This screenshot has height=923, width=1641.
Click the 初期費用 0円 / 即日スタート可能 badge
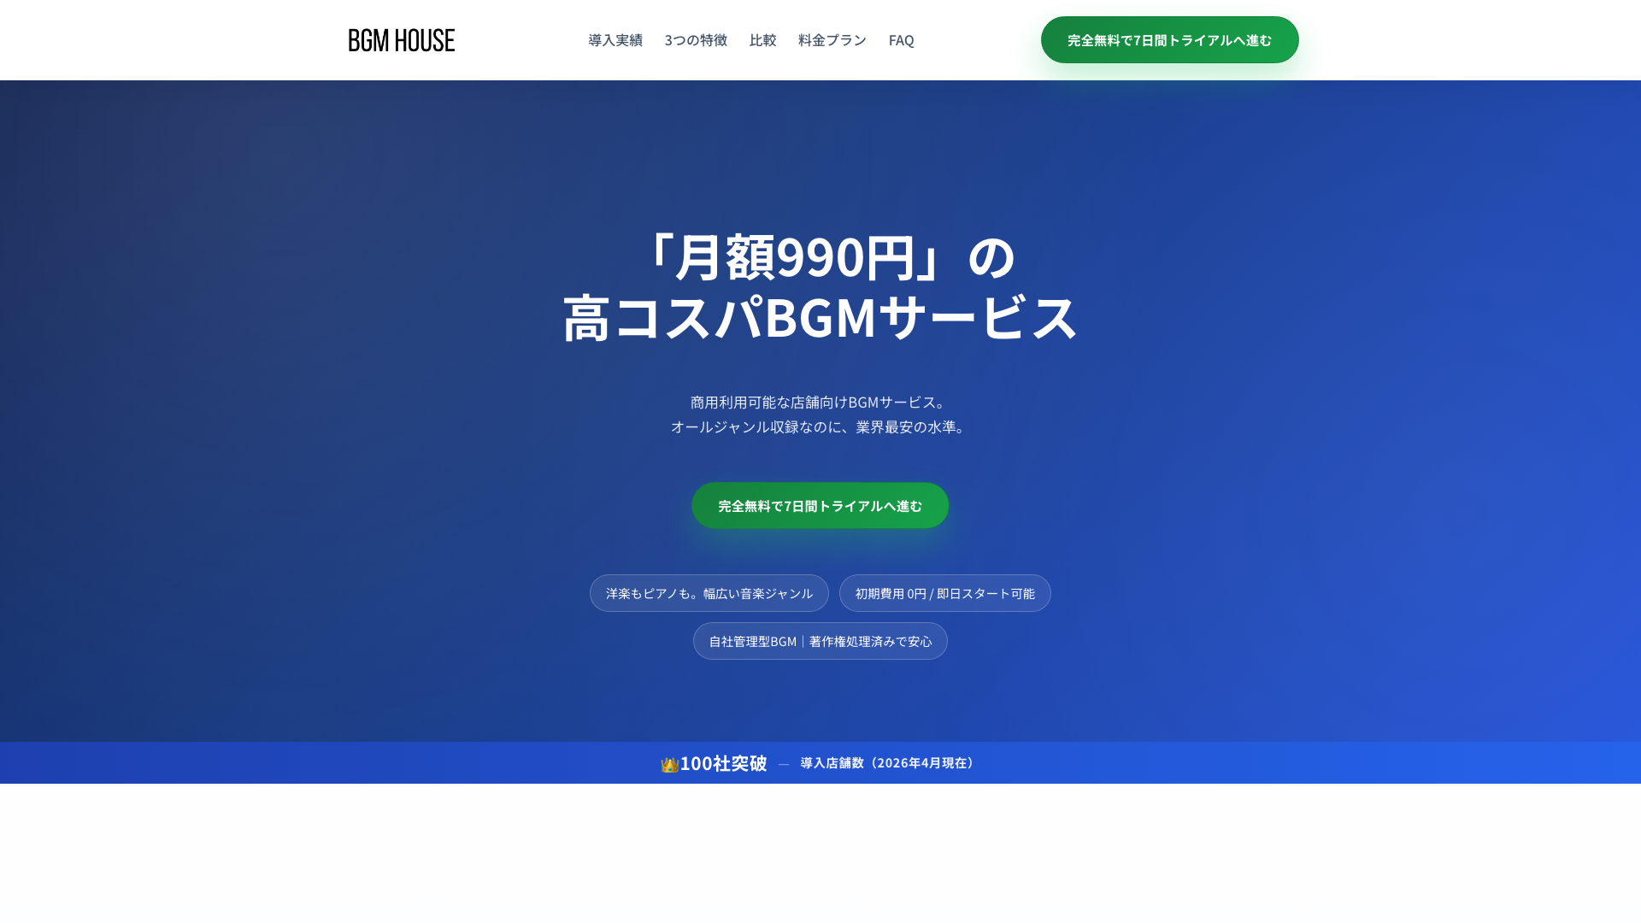[945, 592]
